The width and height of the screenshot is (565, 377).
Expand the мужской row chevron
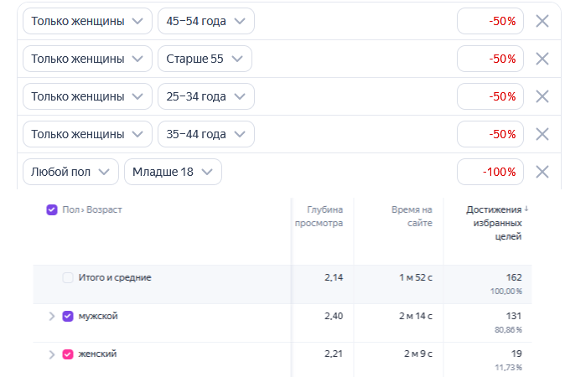[x=51, y=316]
